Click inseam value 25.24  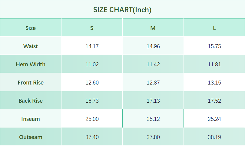click(214, 119)
